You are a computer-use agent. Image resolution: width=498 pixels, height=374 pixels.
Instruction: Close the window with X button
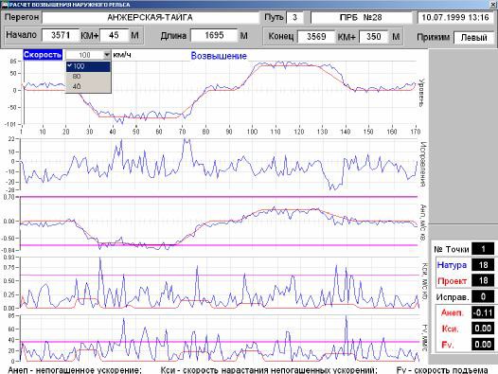(x=493, y=4)
